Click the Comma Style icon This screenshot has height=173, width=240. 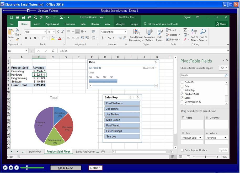click(114, 38)
